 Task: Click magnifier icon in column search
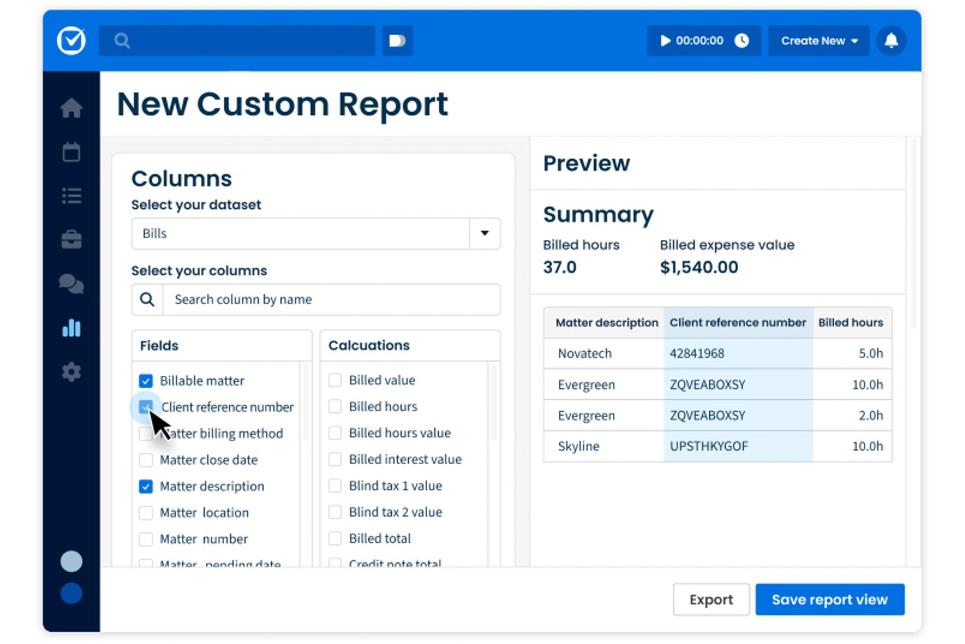point(147,299)
